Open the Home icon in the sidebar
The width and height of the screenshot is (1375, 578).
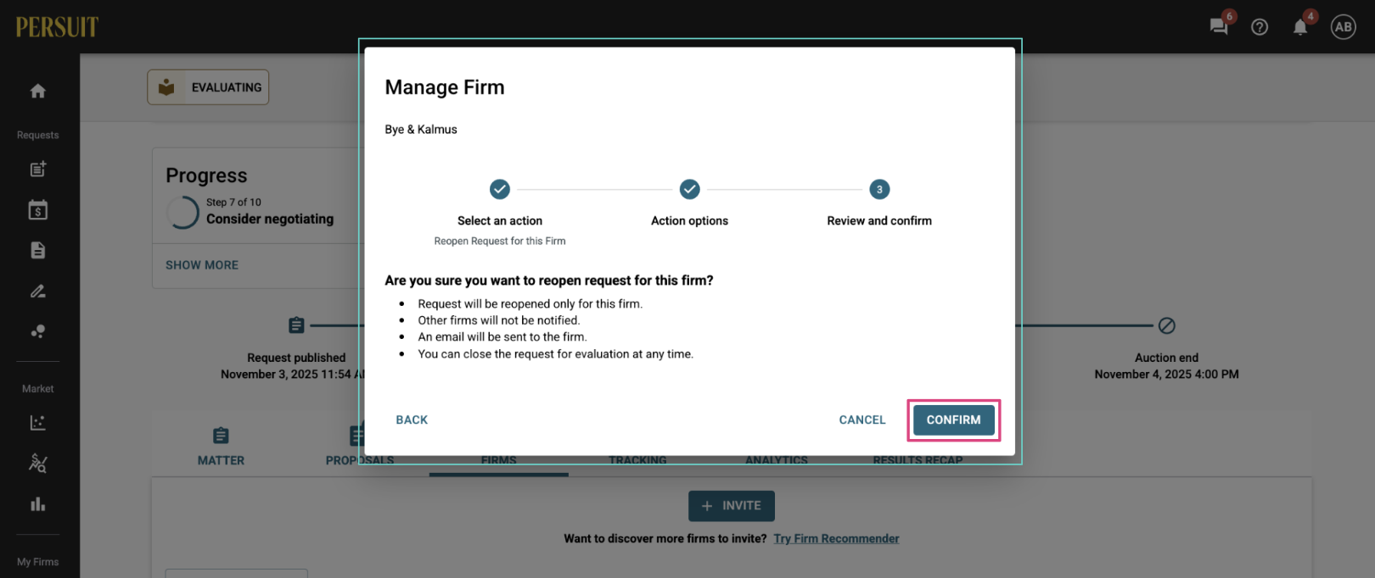coord(38,91)
